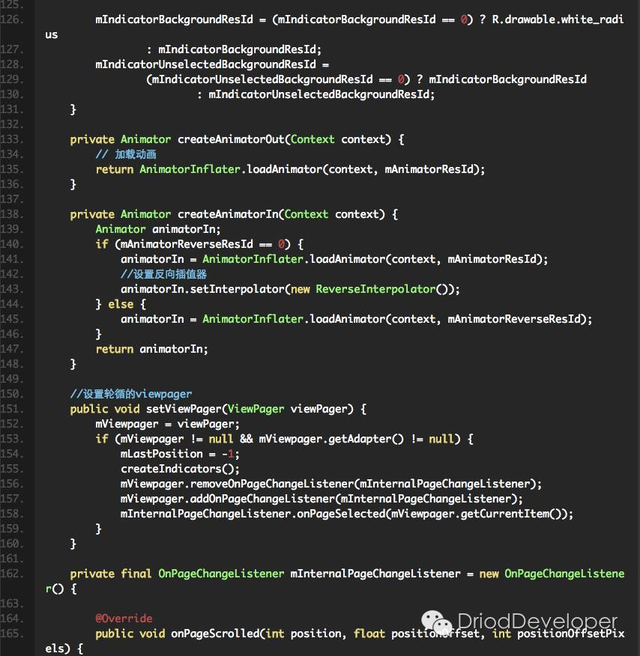The width and height of the screenshot is (640, 656).
Task: Click line number 126 in the gutter
Action: click(x=12, y=19)
